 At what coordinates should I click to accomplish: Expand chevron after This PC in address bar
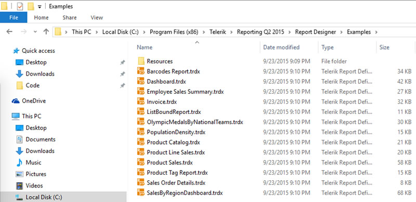97,32
